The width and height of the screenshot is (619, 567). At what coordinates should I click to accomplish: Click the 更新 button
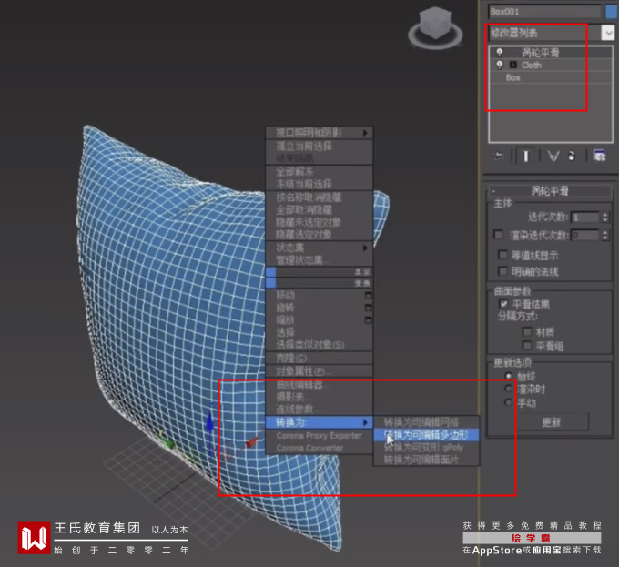click(x=551, y=422)
